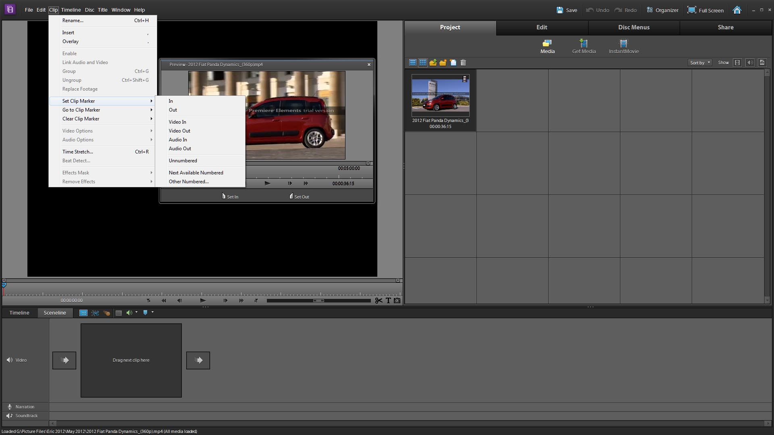The width and height of the screenshot is (774, 435).
Task: Click Set In button in preview window
Action: tap(230, 197)
